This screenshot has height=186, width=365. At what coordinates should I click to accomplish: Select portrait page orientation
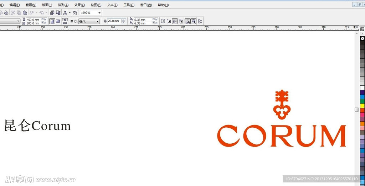52,21
